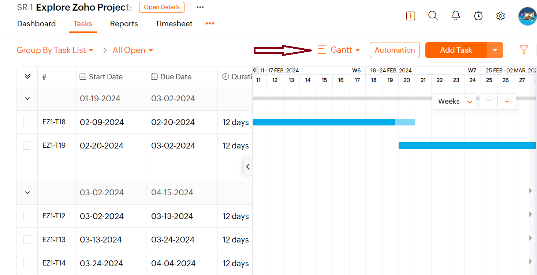
Task: Open the notifications bell
Action: pos(456,16)
